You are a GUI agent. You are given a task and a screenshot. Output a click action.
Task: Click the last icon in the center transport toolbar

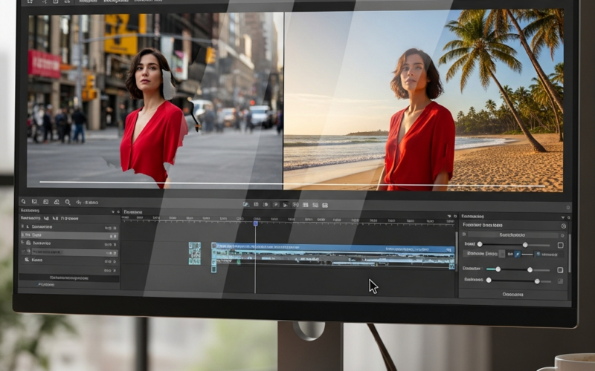click(x=325, y=206)
